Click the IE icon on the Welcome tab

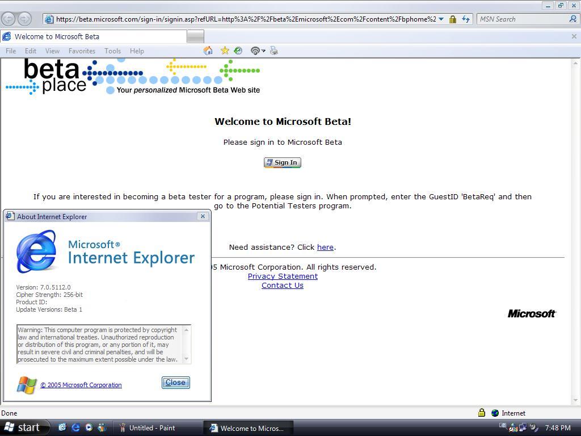[7, 36]
